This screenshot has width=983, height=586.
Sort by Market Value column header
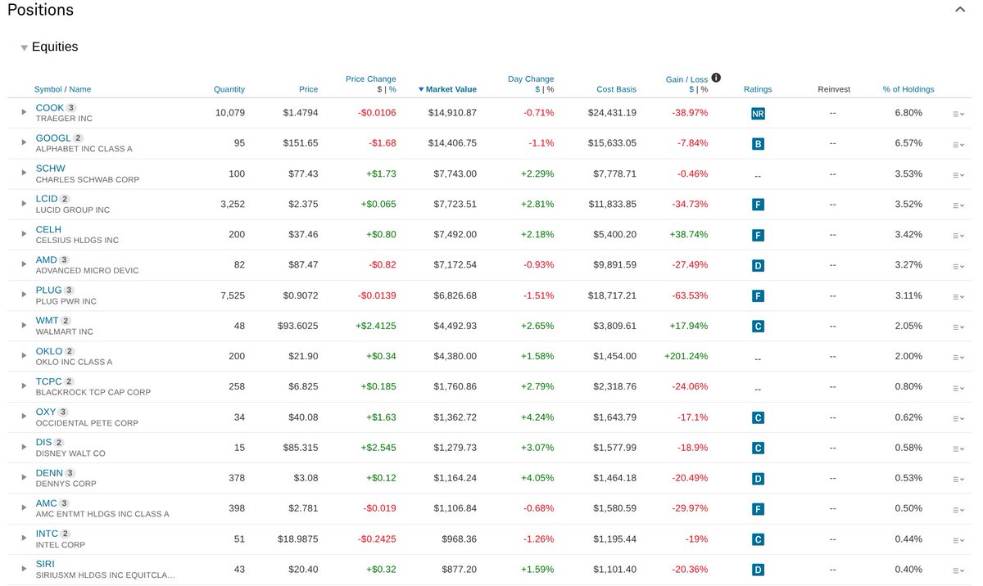(447, 89)
